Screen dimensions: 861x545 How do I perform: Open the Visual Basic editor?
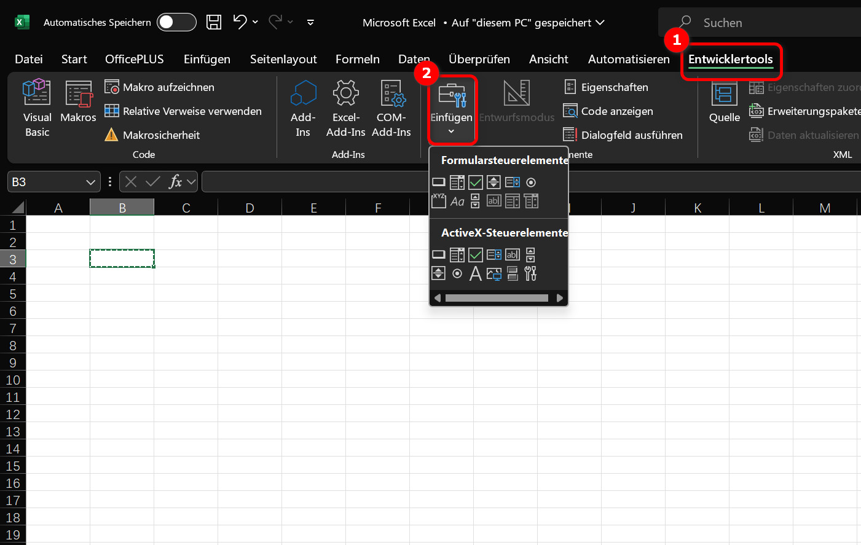(x=37, y=108)
